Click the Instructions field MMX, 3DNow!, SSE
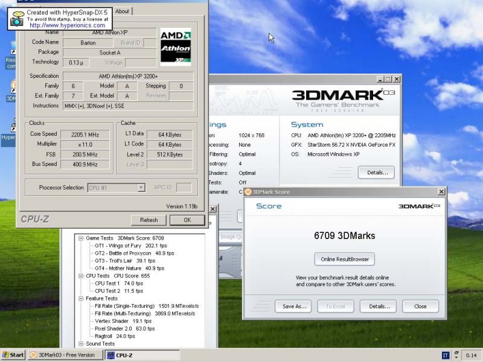483x362 pixels. point(128,106)
